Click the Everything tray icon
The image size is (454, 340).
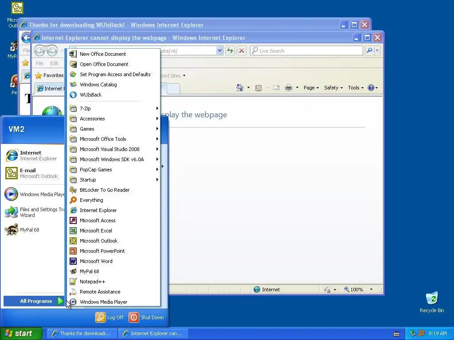(421, 333)
